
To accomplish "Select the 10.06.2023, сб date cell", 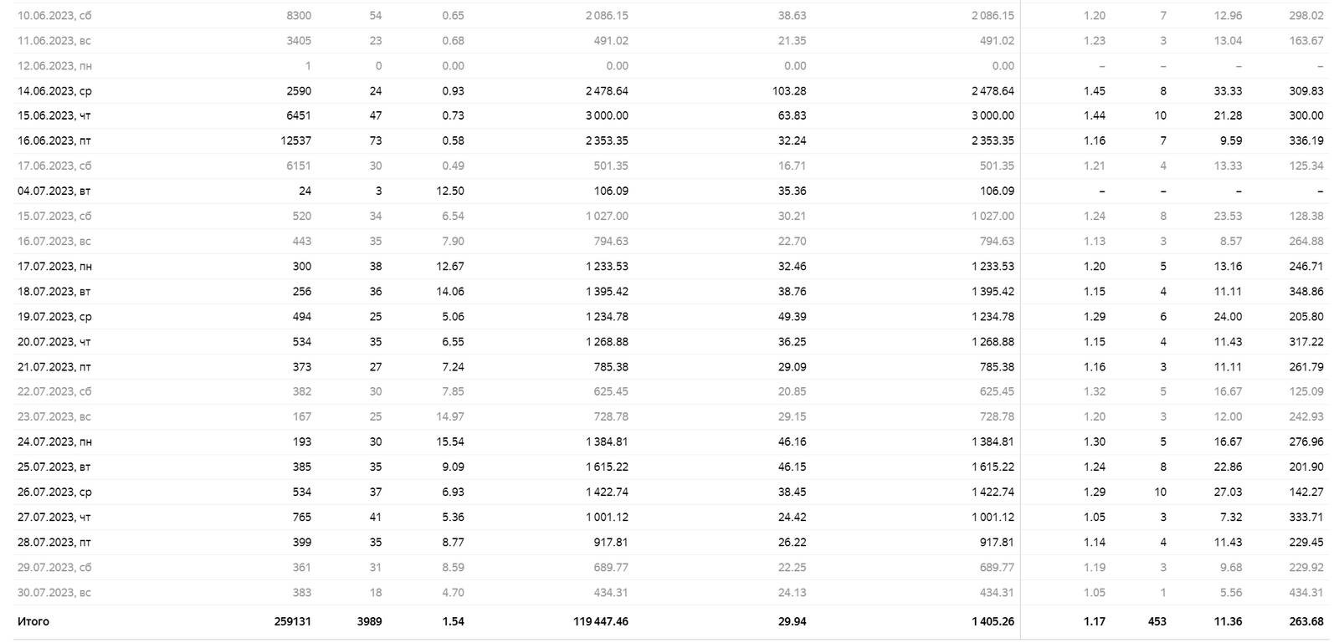I will click(54, 16).
